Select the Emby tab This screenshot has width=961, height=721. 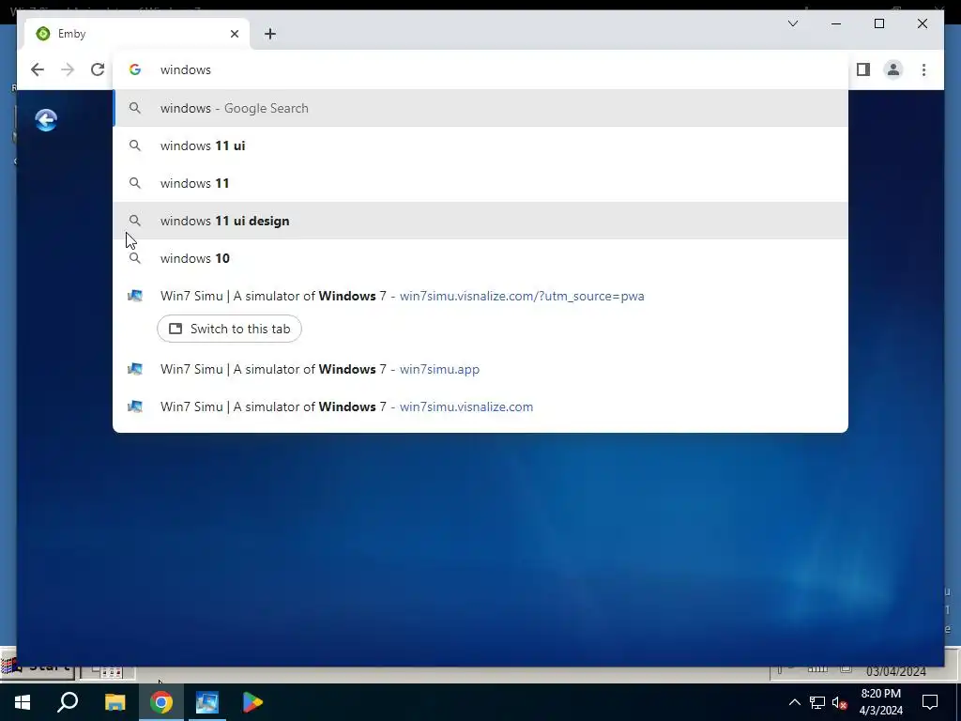tap(137, 34)
